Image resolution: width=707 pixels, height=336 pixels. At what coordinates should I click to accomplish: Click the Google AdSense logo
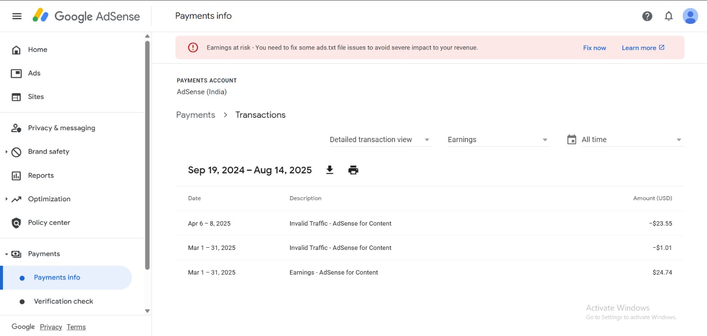pyautogui.click(x=86, y=16)
